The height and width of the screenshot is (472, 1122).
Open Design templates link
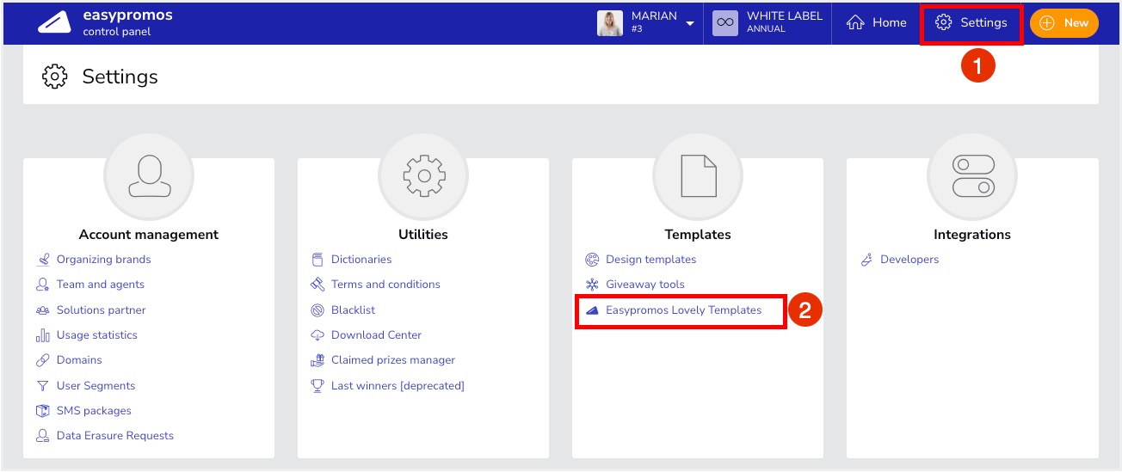pyautogui.click(x=650, y=260)
